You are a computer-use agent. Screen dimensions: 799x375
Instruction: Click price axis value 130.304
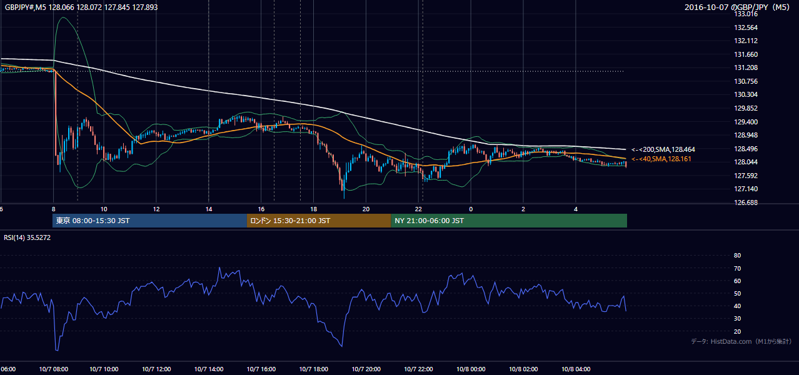[x=746, y=94]
